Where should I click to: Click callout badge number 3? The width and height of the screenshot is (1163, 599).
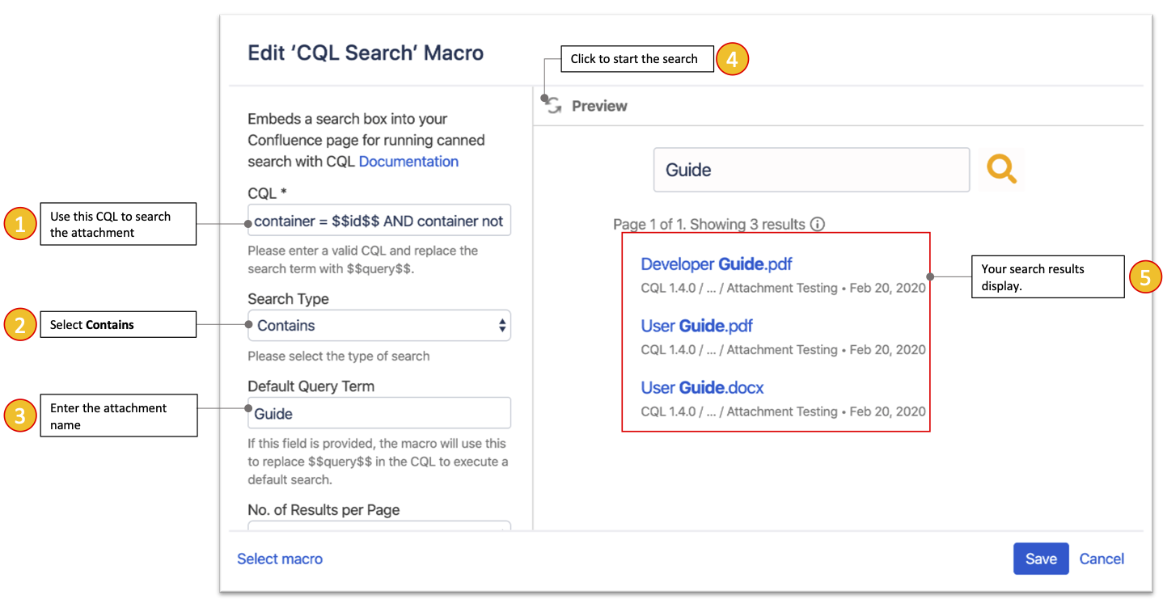point(19,415)
